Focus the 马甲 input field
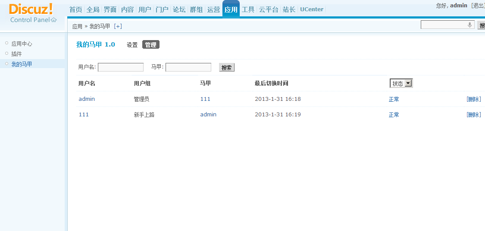This screenshot has width=485, height=231. coord(188,67)
